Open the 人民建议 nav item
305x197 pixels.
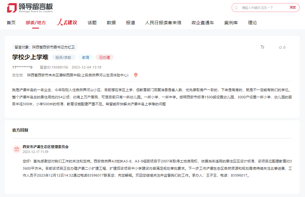(67, 22)
